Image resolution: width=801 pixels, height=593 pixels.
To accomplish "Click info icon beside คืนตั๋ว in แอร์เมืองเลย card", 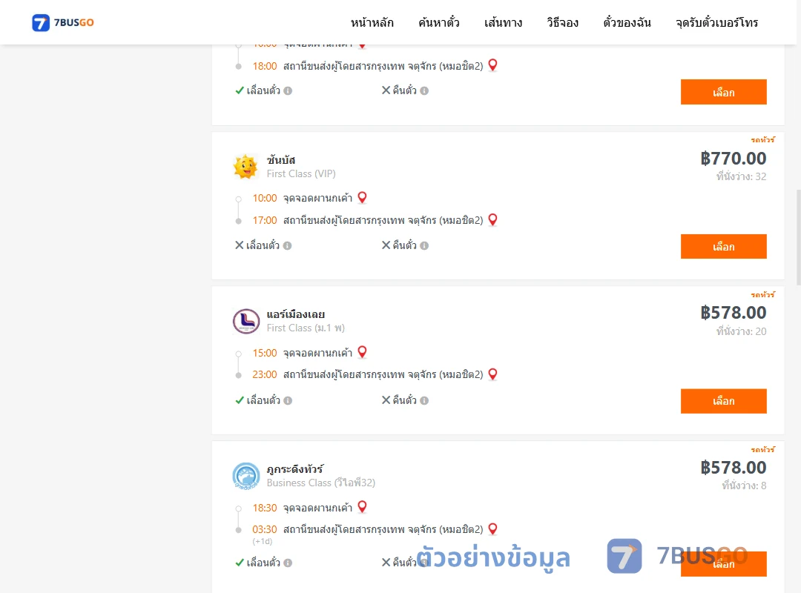I will pyautogui.click(x=424, y=401).
